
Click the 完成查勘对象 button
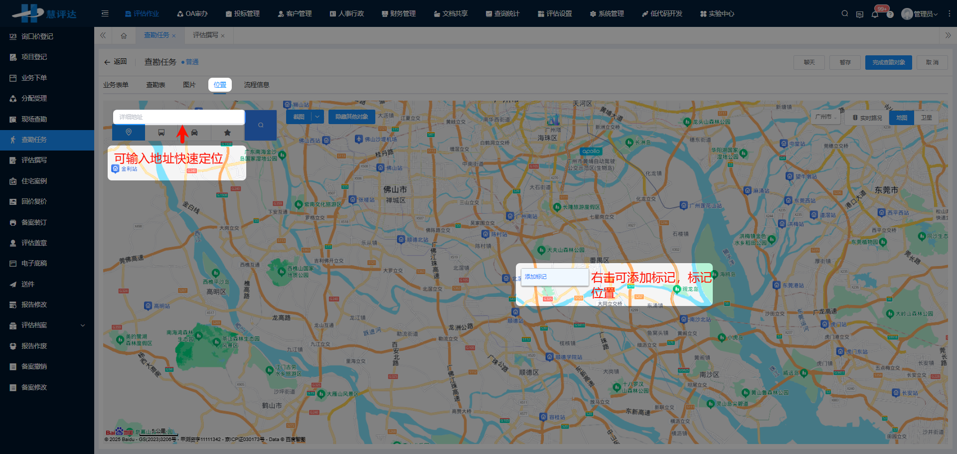click(x=888, y=62)
